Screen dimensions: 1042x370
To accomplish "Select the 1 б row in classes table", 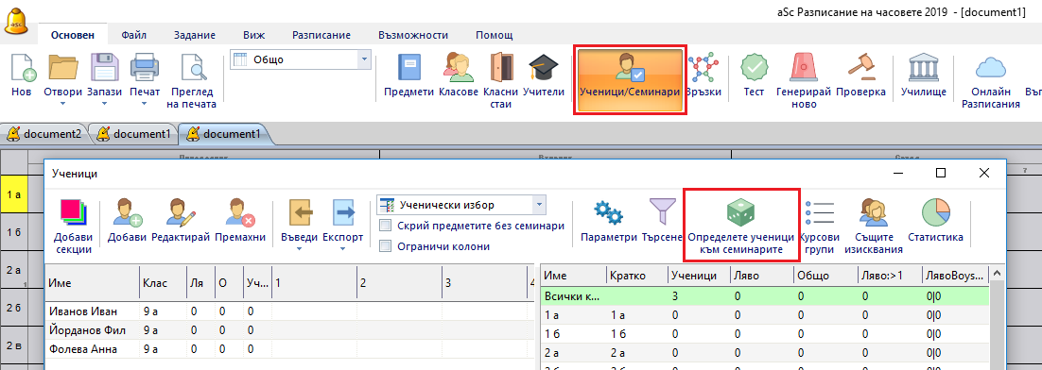I will (x=765, y=333).
